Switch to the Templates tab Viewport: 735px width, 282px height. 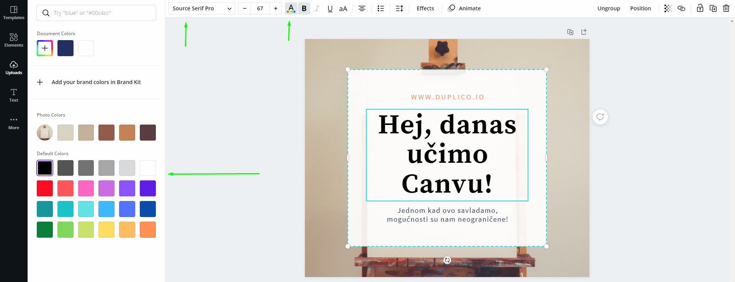point(14,13)
